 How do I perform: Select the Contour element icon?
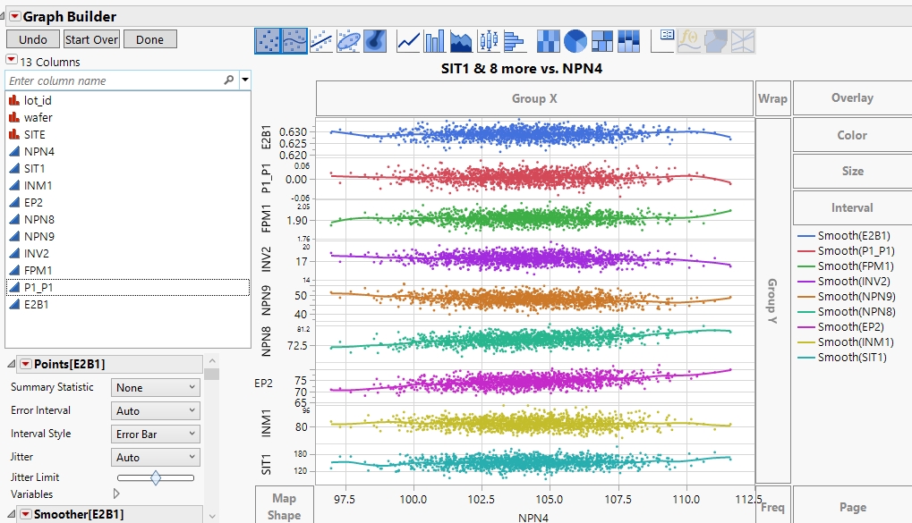(375, 41)
